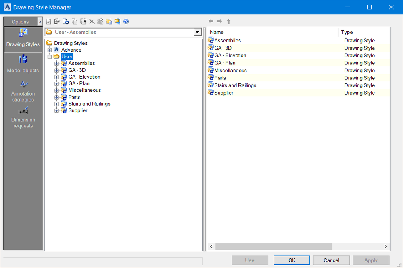Select the Drawing Styles root in the tree
Screen dimensions: 403x268
coord(71,43)
